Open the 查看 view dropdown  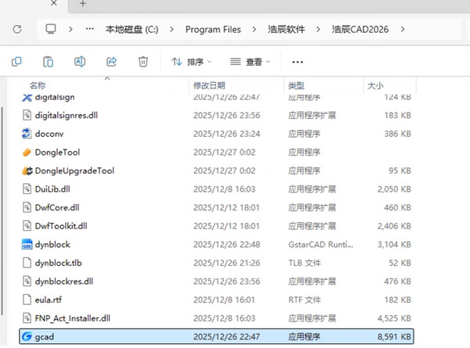point(250,62)
